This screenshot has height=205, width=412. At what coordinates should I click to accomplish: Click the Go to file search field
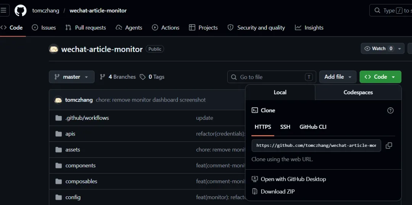[271, 77]
